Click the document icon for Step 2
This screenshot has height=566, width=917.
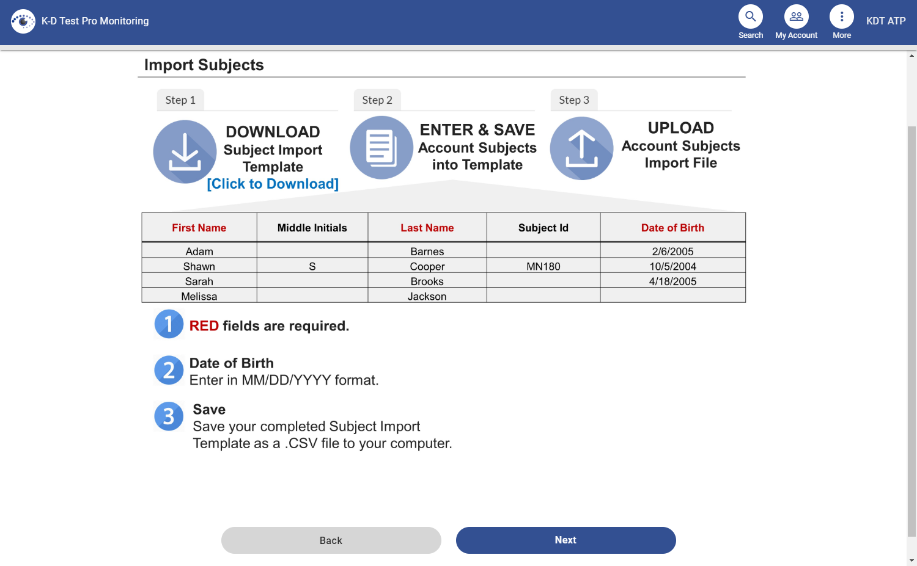381,148
